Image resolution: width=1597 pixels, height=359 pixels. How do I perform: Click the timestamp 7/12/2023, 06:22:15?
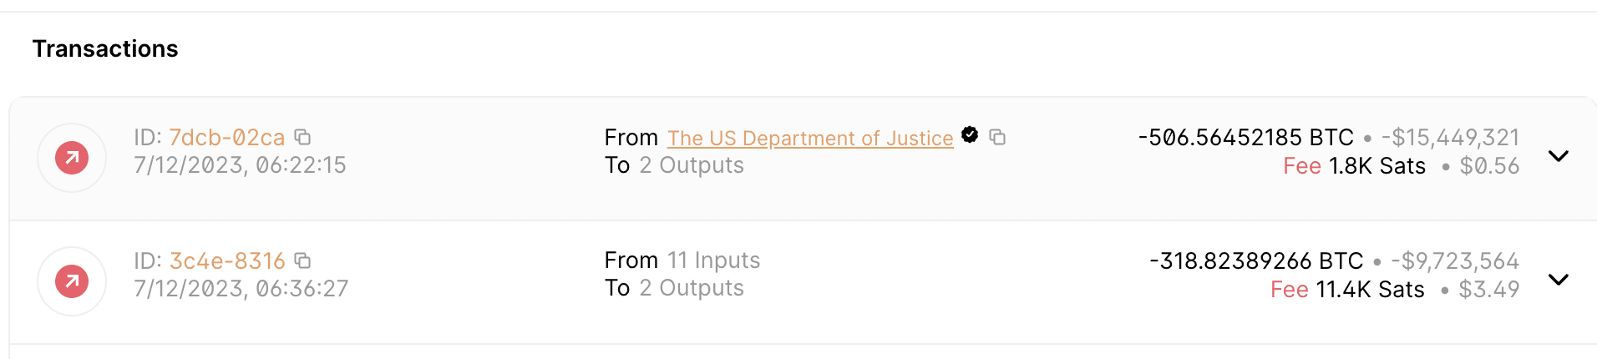[x=241, y=165]
